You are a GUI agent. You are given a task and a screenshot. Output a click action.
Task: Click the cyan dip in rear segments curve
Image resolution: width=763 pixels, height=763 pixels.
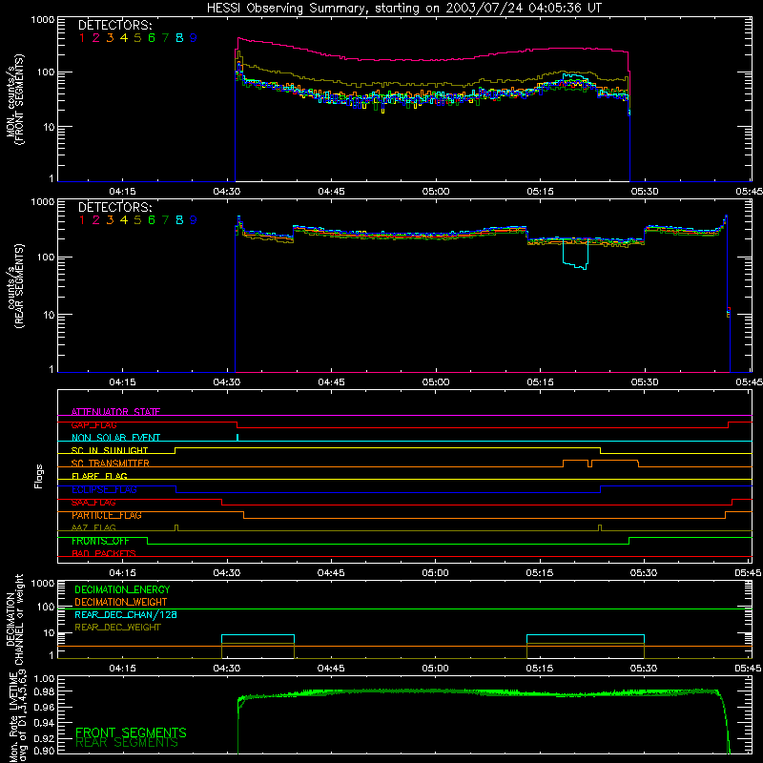(x=575, y=254)
